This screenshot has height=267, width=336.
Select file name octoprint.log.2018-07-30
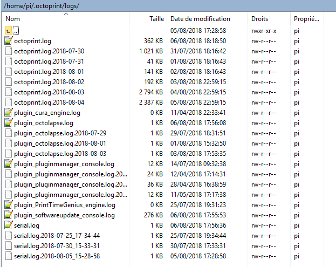pyautogui.click(x=49, y=51)
